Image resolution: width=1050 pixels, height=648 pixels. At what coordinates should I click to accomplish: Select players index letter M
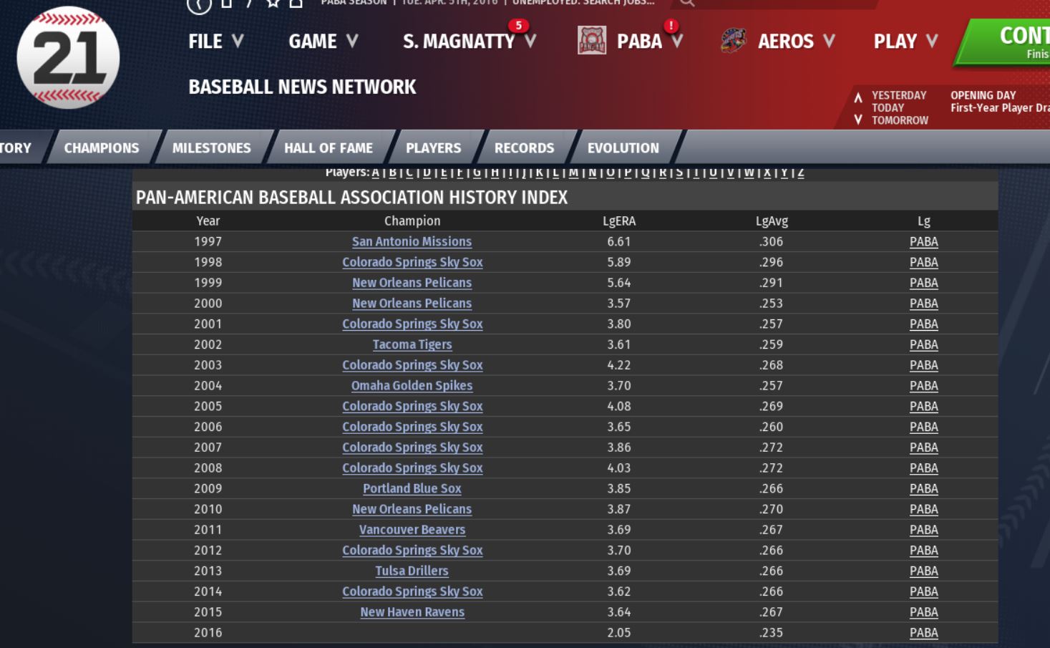(x=573, y=173)
